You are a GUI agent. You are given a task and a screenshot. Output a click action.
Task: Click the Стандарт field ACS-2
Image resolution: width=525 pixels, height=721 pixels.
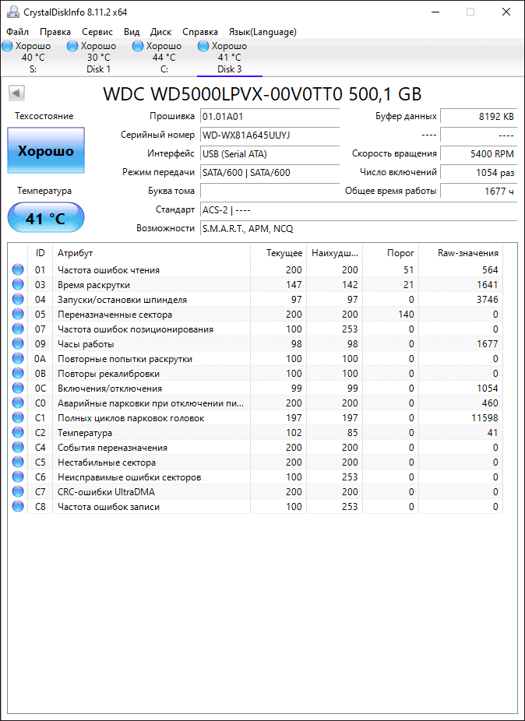tap(358, 210)
